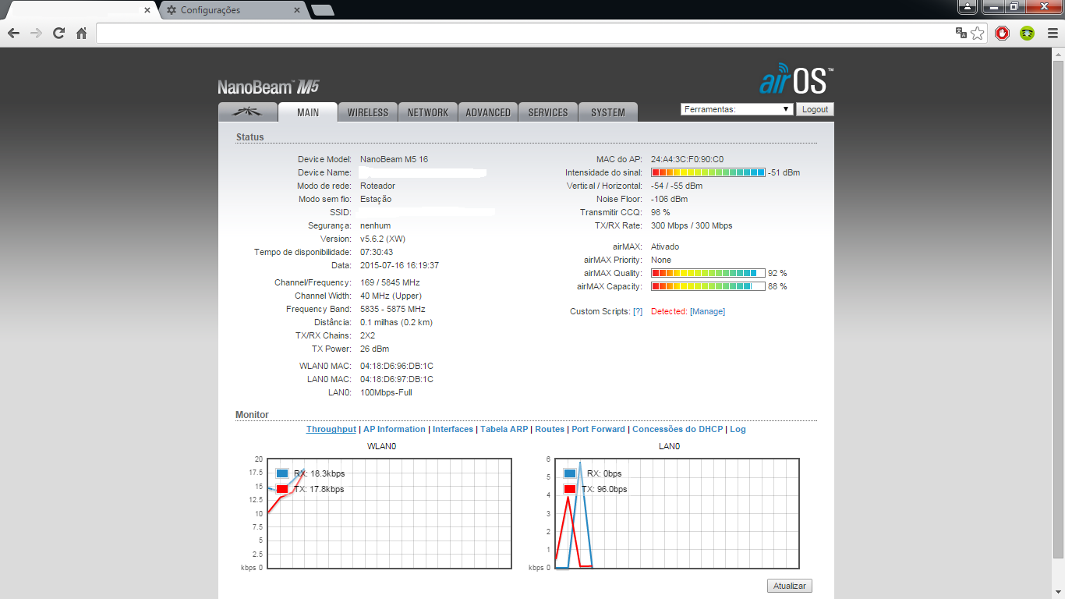
Task: Log out with the Logout button
Action: coord(815,109)
